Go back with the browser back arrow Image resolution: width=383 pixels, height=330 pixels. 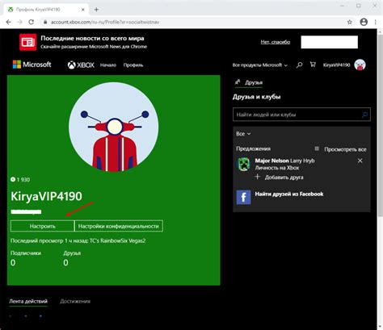9,22
